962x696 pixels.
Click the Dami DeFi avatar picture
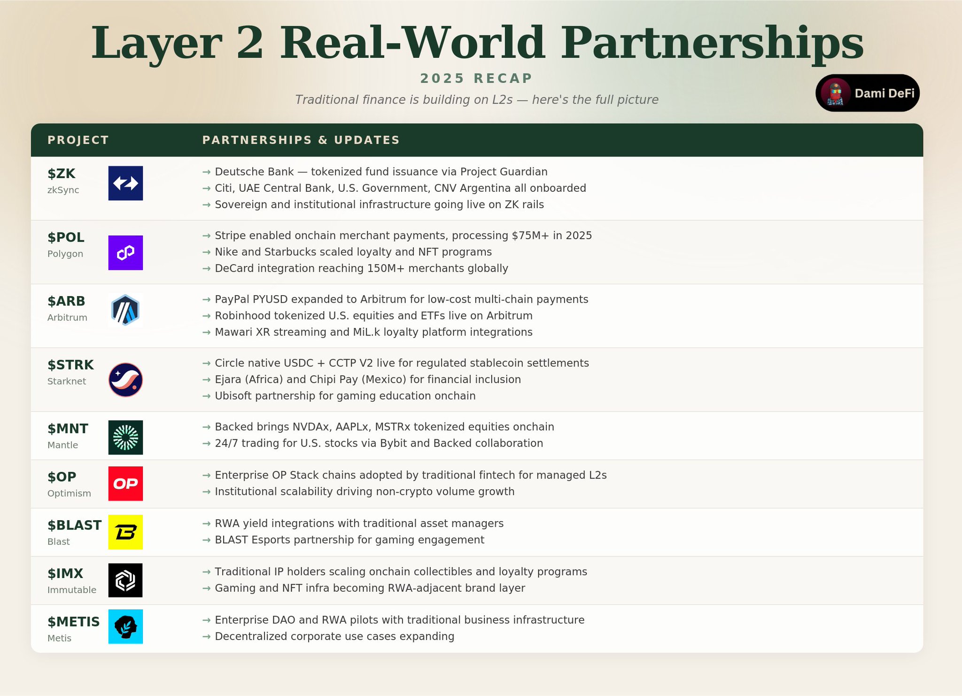835,93
